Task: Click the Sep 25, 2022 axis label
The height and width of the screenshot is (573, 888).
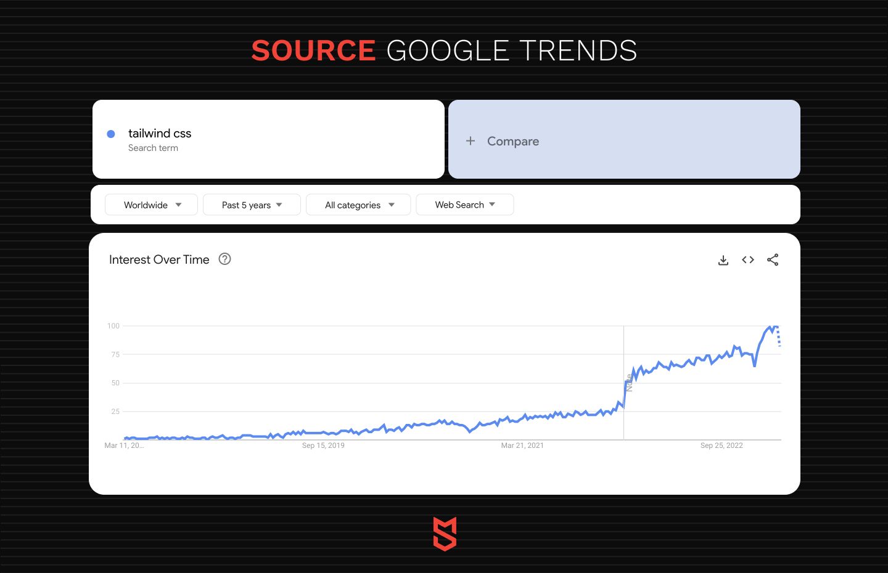Action: [721, 445]
